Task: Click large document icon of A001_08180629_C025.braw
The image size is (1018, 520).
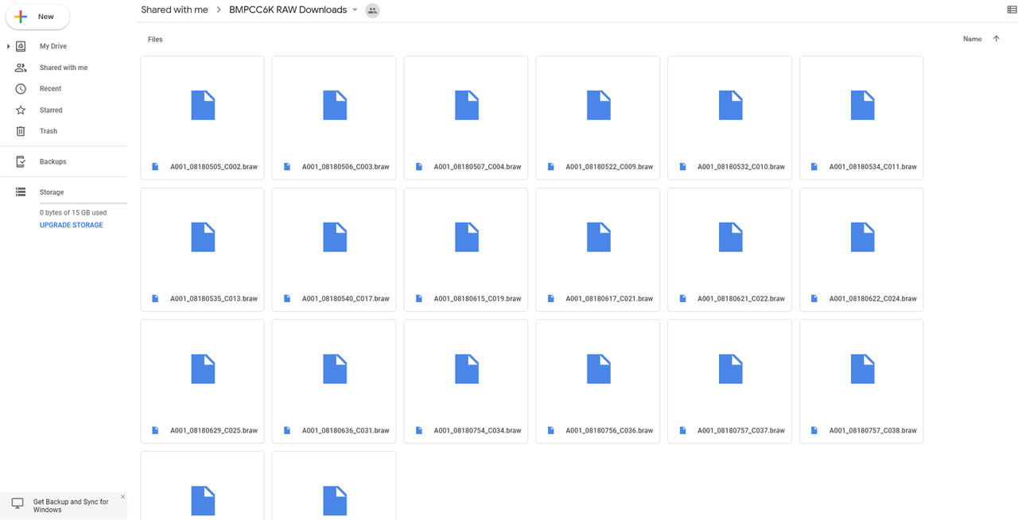Action: [x=203, y=370]
